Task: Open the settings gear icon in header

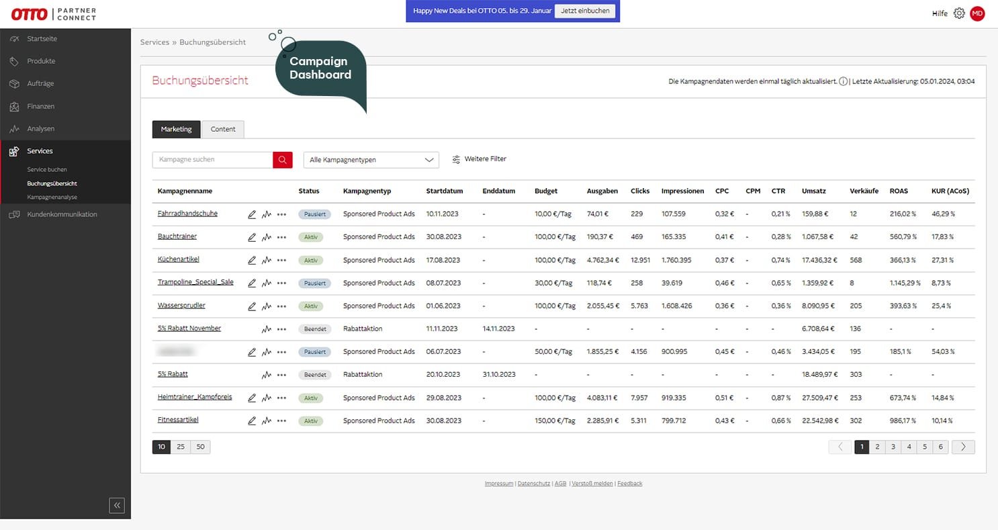Action: (959, 13)
